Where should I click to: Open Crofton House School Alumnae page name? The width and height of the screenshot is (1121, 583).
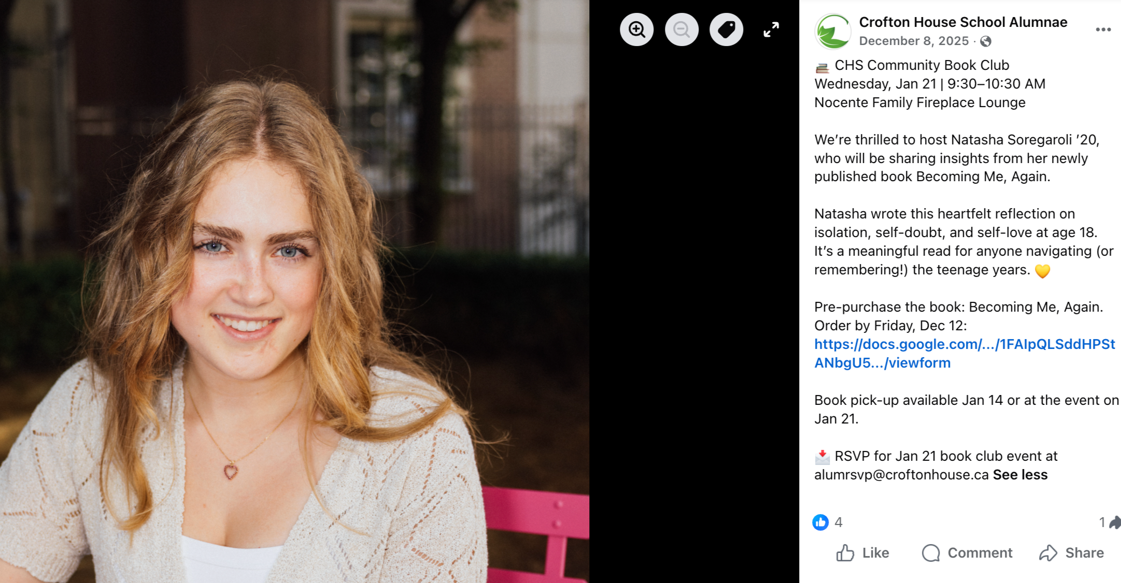(x=963, y=22)
